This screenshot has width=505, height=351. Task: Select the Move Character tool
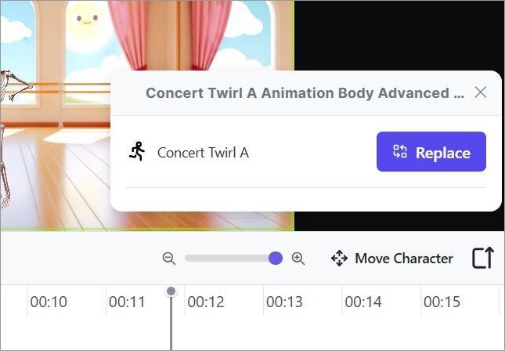[x=392, y=259]
